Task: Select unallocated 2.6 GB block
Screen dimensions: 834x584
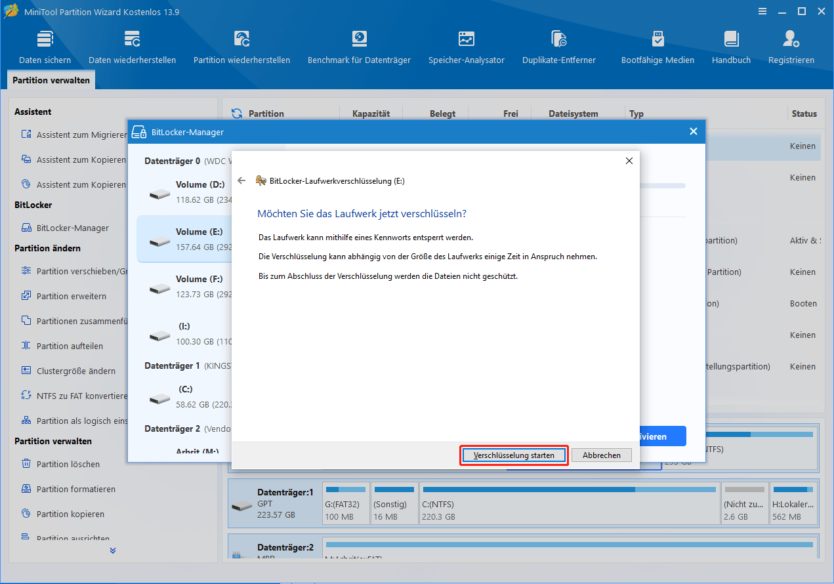Action: coord(743,504)
